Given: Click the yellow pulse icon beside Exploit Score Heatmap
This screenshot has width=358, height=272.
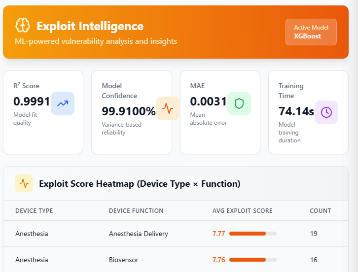Looking at the screenshot, I should click(24, 183).
